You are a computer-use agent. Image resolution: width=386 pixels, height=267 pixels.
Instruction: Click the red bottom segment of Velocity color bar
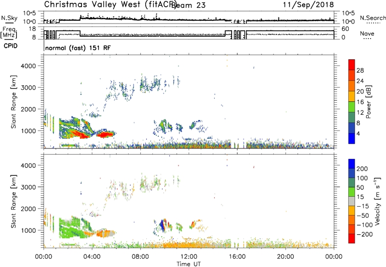click(x=352, y=239)
